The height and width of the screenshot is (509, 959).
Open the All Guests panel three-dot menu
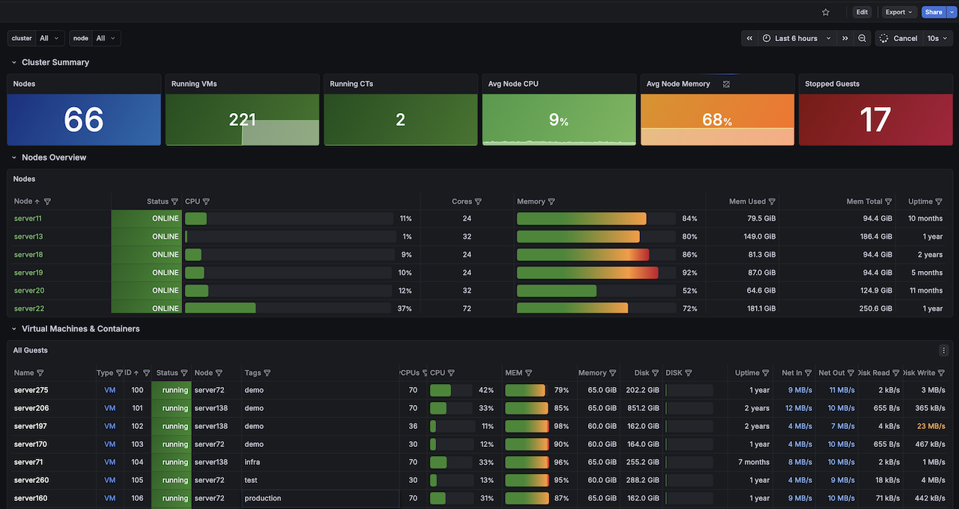(943, 350)
